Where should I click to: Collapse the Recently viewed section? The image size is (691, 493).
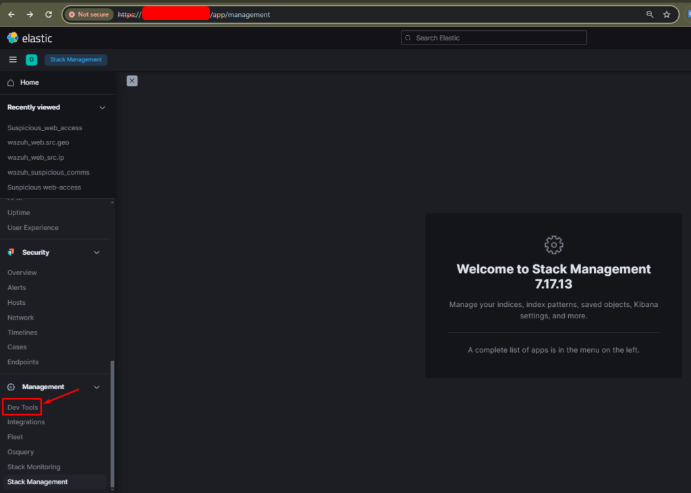pyautogui.click(x=103, y=107)
